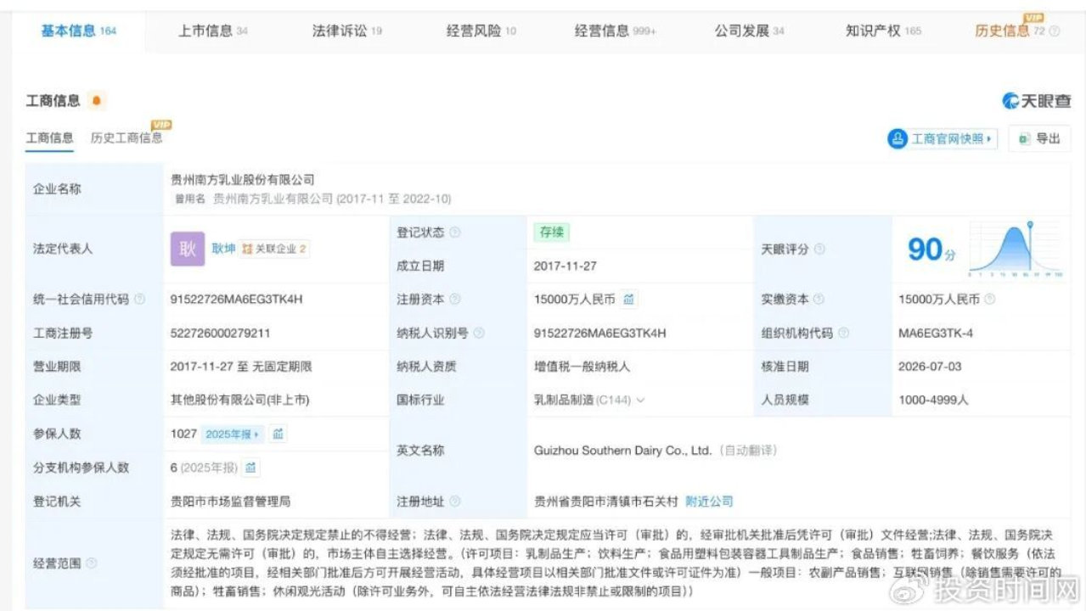The width and height of the screenshot is (1086, 611).
Task: Open help icon next to 实缴资本 label
Action: (819, 300)
